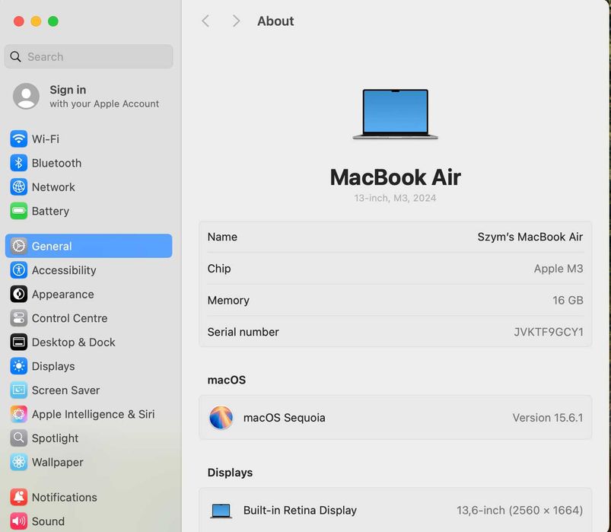Open the Sound speaker icon
The height and width of the screenshot is (532, 611).
tap(19, 521)
